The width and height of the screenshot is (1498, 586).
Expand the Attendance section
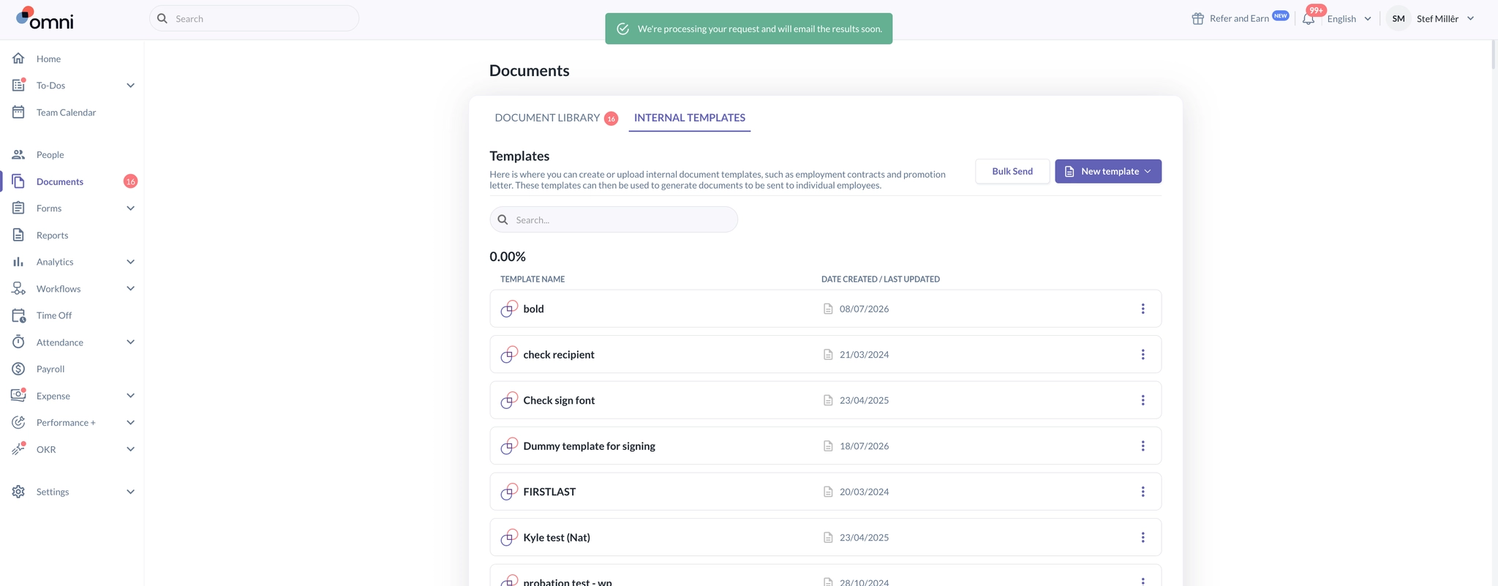[x=130, y=342]
